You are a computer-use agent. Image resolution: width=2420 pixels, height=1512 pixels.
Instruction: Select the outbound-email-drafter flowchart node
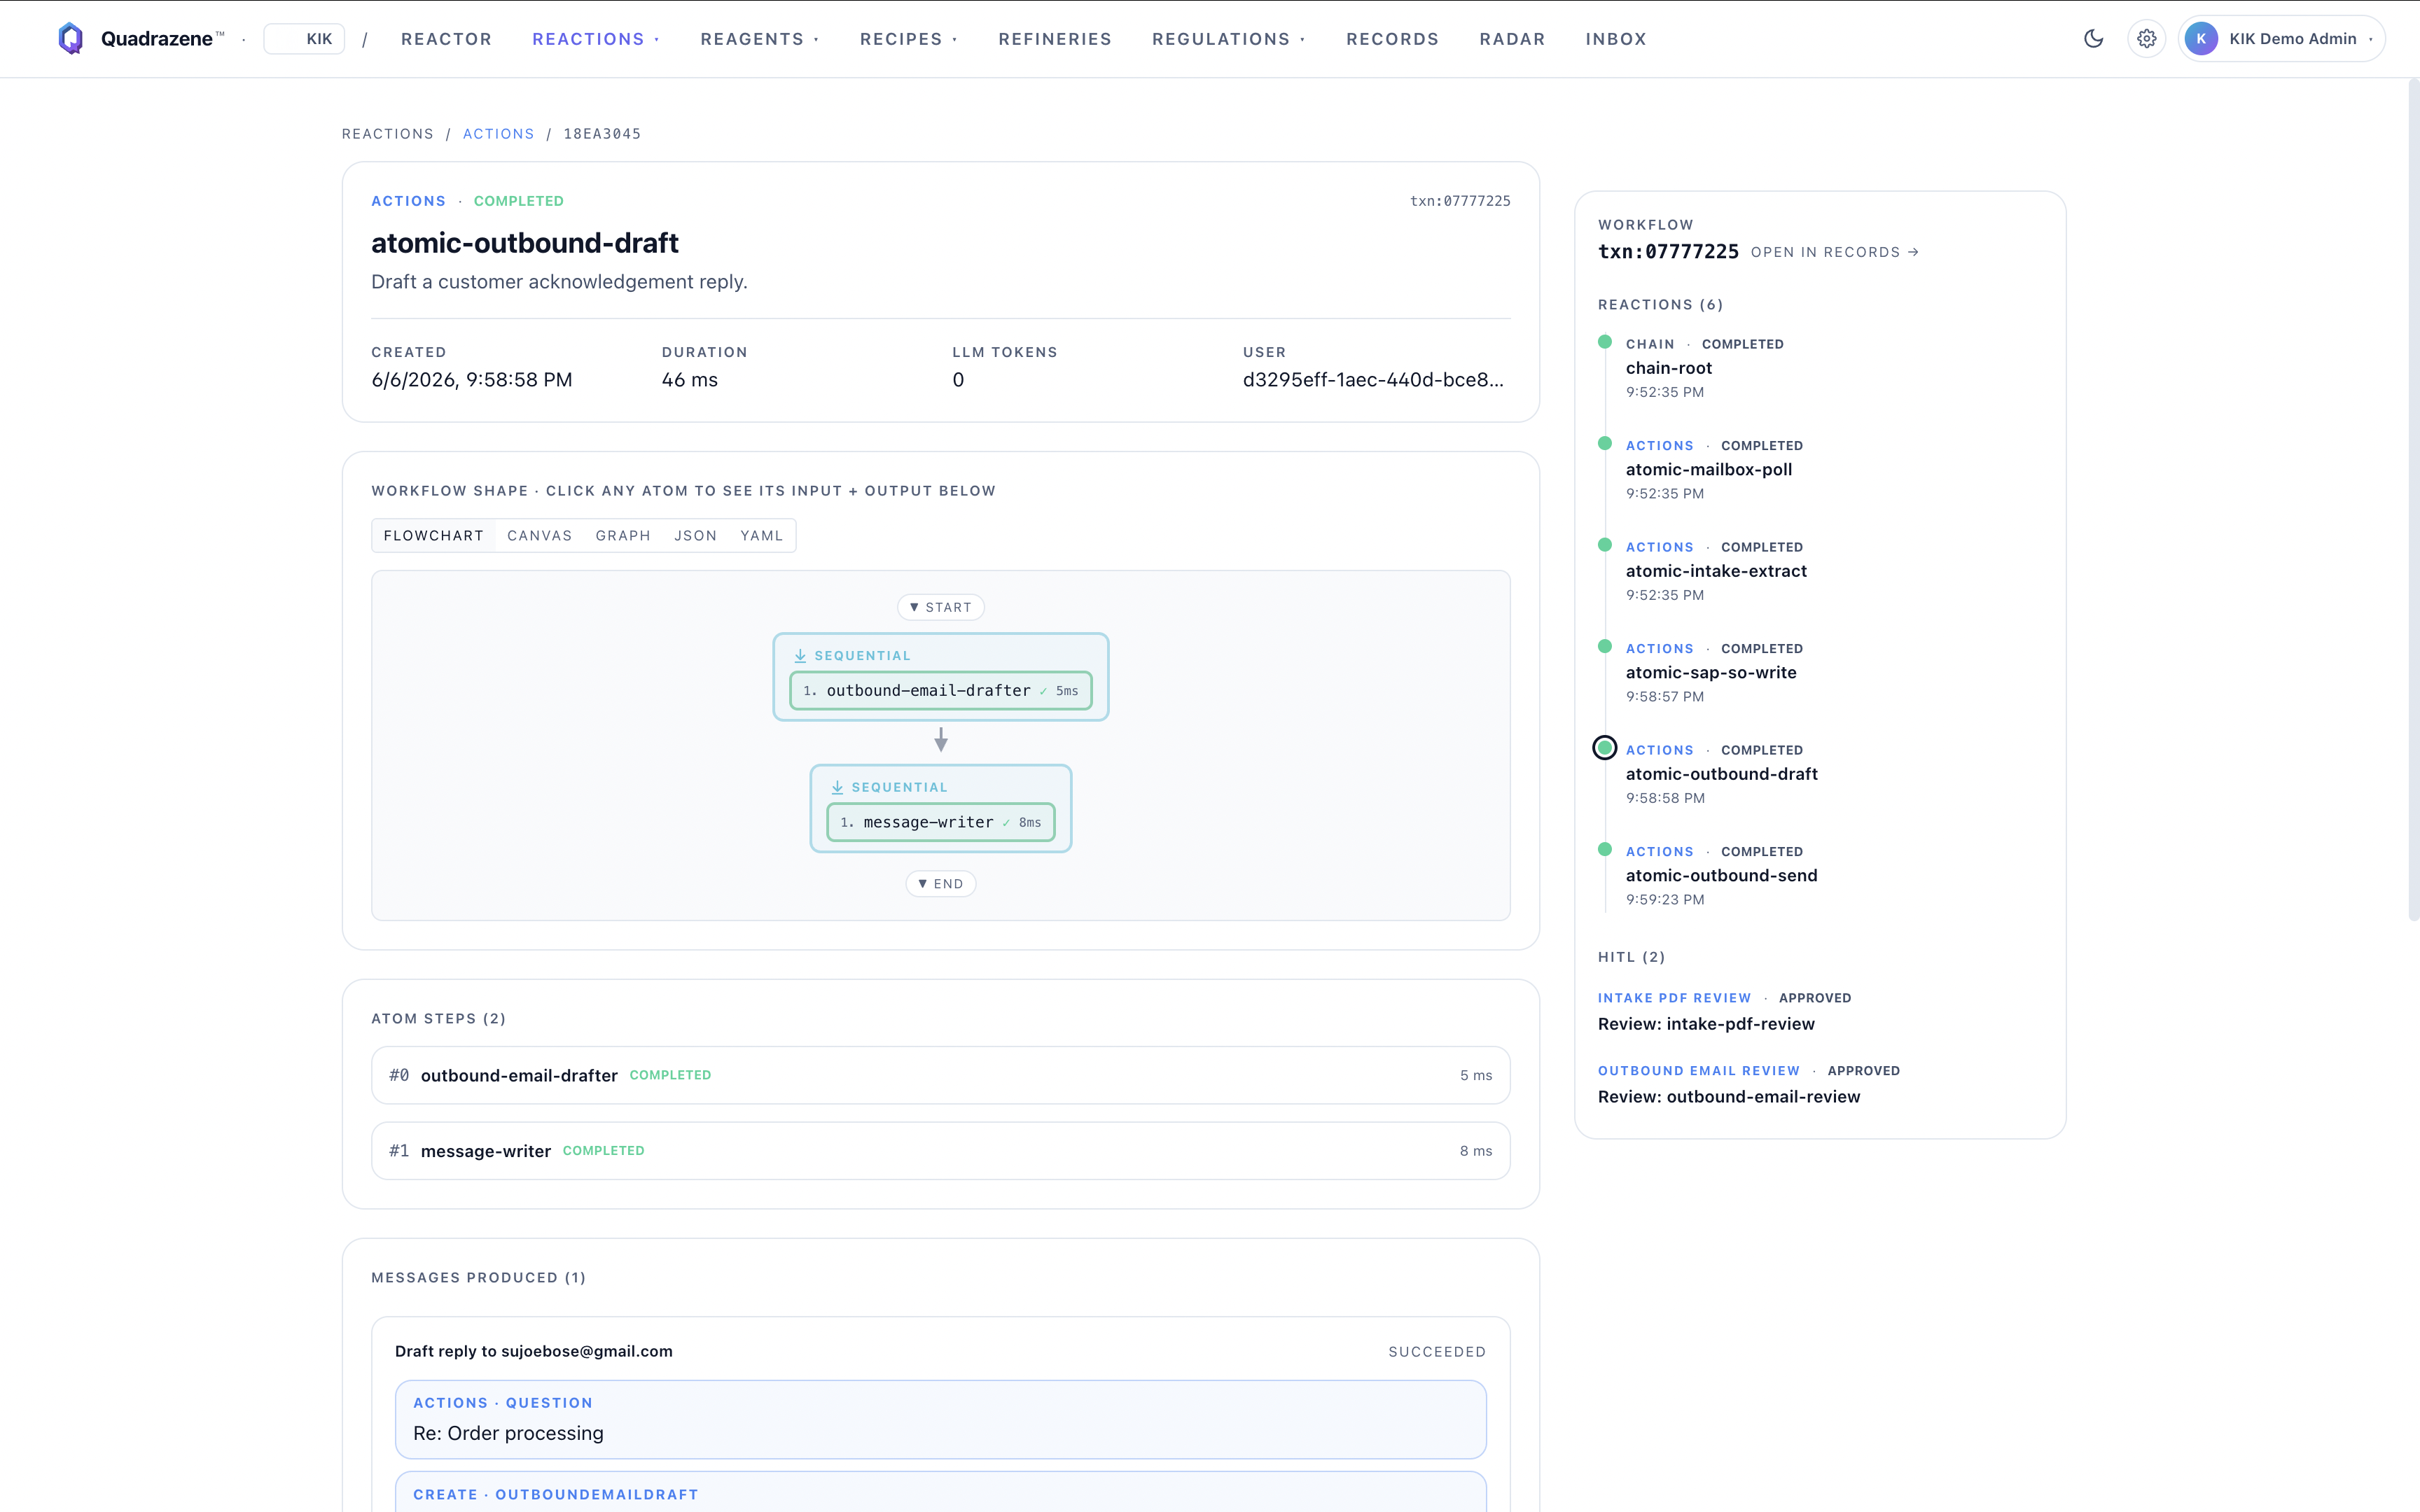[x=940, y=691]
